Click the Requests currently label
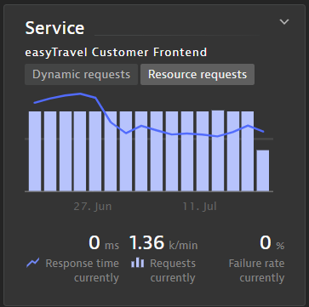Viewport: 309px width, 307px height. coord(173,270)
